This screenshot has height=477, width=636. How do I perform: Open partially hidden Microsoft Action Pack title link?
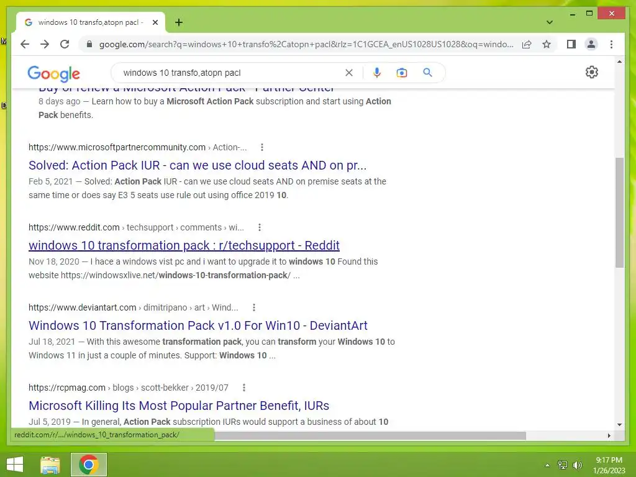(186, 89)
